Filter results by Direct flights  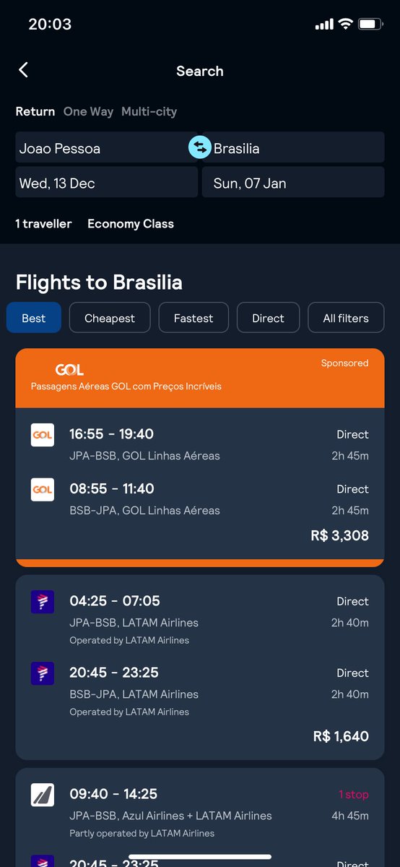pyautogui.click(x=268, y=318)
